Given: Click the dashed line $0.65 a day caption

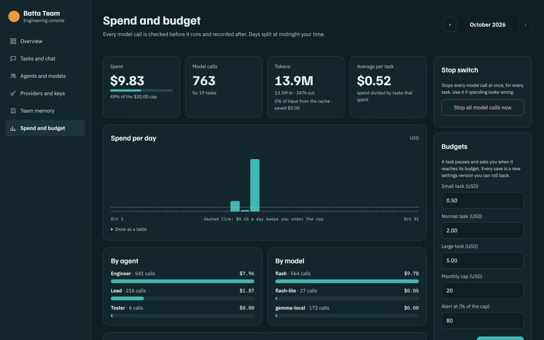Looking at the screenshot, I should click(x=263, y=219).
